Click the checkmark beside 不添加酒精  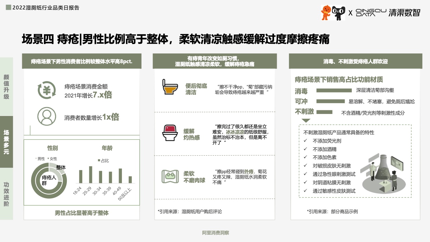[305, 149]
